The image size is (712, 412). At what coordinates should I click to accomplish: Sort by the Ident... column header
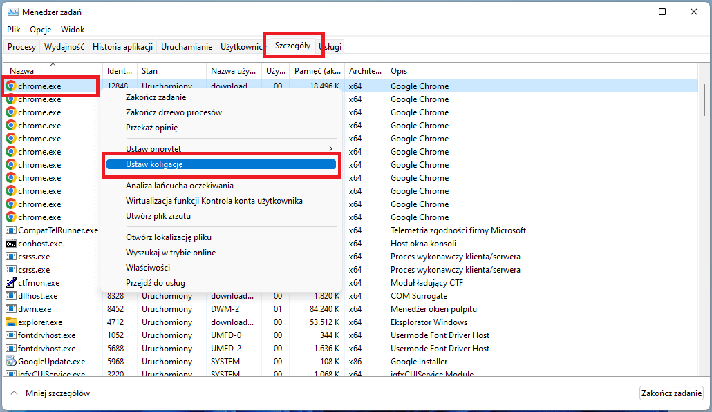pyautogui.click(x=120, y=70)
